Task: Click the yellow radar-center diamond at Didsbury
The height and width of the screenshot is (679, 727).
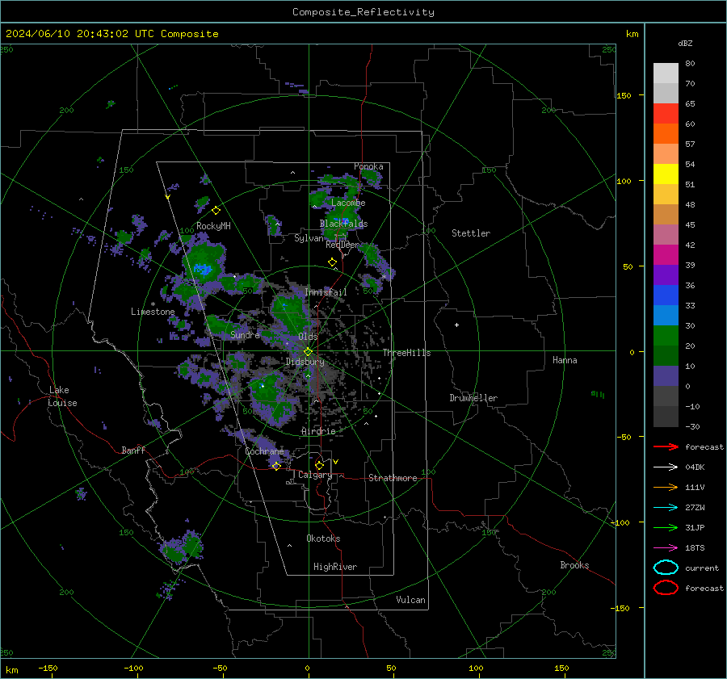Action: point(308,352)
